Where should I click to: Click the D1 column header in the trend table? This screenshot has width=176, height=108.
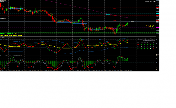pos(153,43)
